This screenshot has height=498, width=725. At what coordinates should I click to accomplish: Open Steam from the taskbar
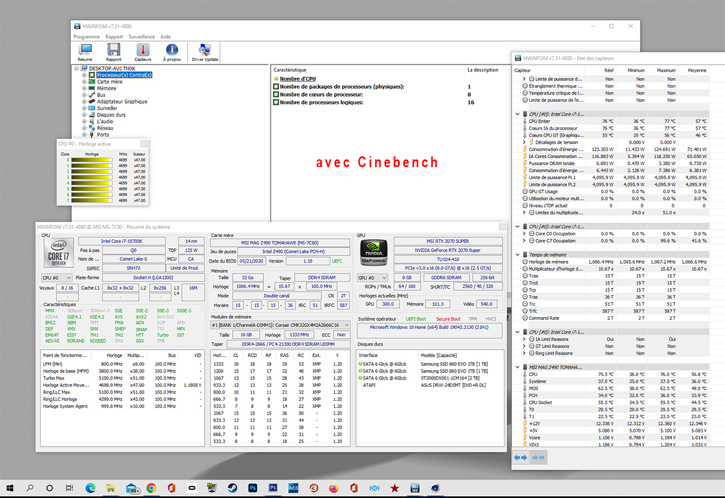coord(233,487)
